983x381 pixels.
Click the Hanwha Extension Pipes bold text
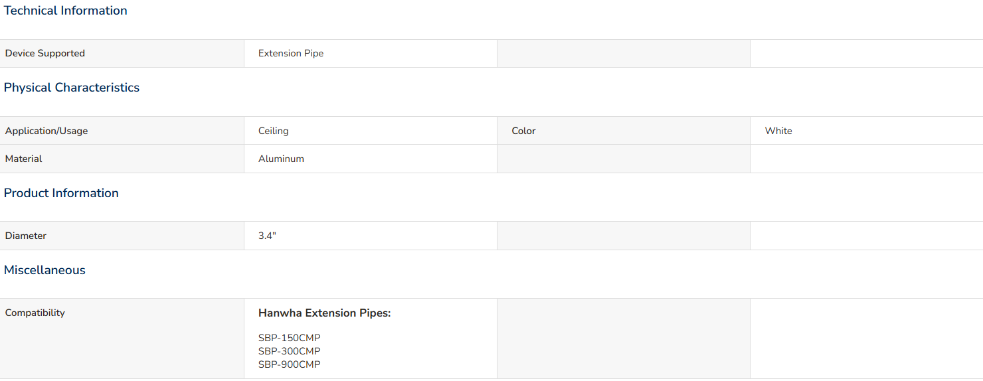coord(325,313)
